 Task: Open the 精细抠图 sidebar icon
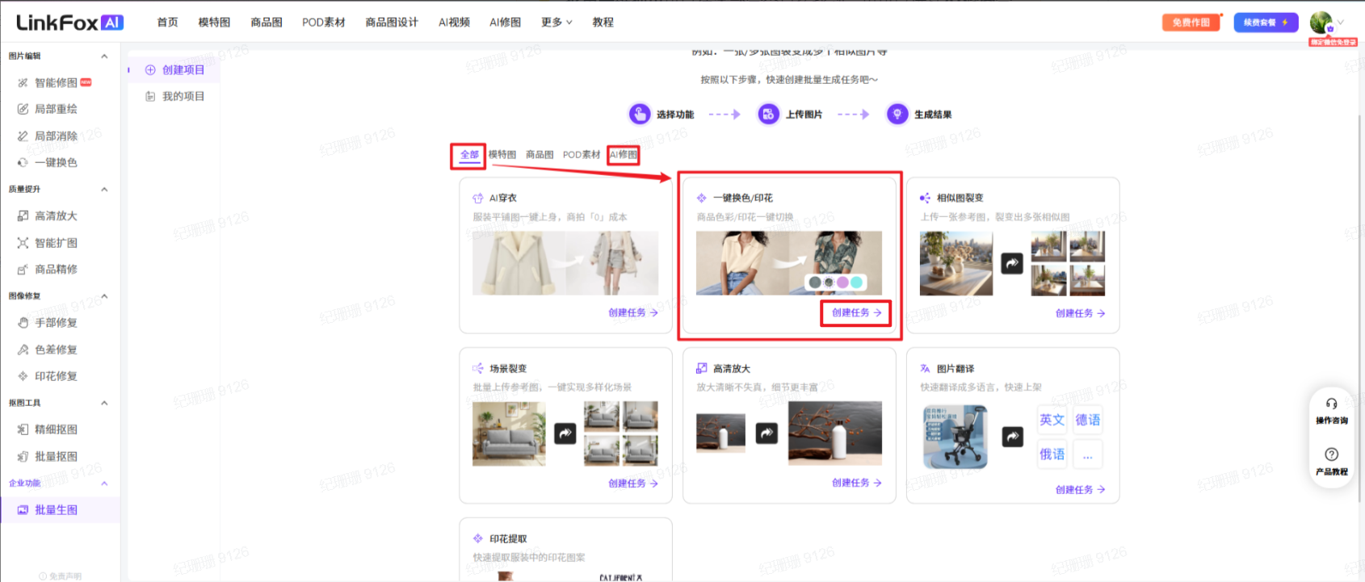point(23,429)
